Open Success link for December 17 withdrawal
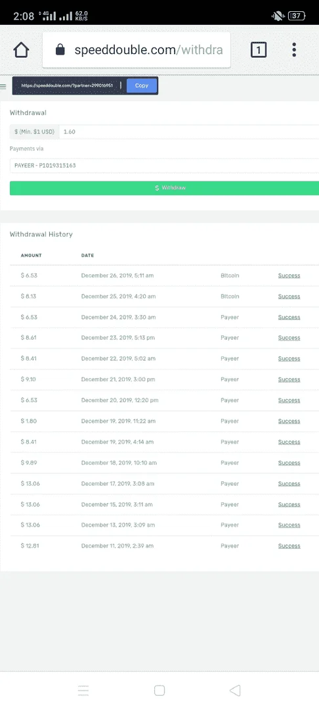This screenshot has width=319, height=710. 289,484
